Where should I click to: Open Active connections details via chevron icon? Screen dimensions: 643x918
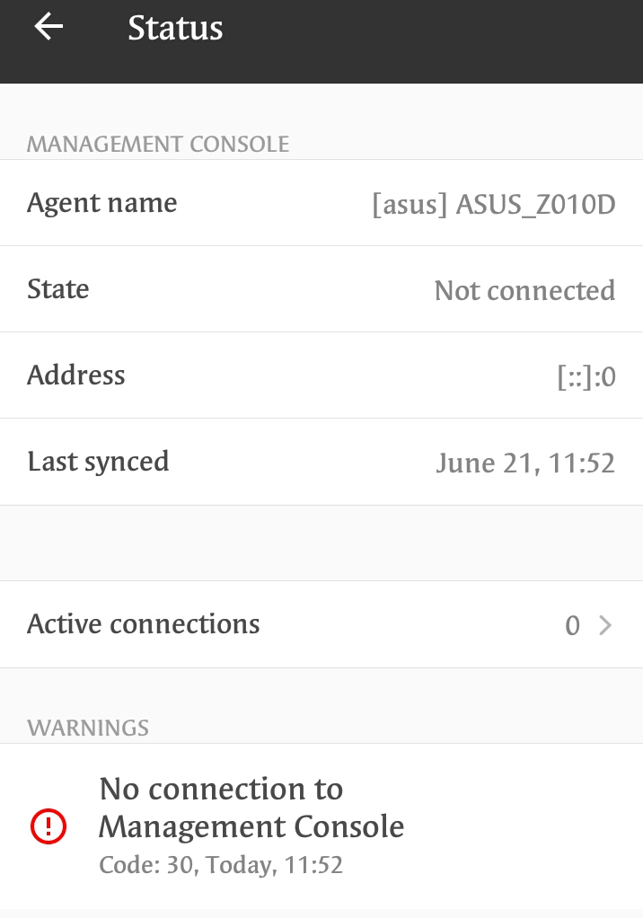(x=606, y=624)
